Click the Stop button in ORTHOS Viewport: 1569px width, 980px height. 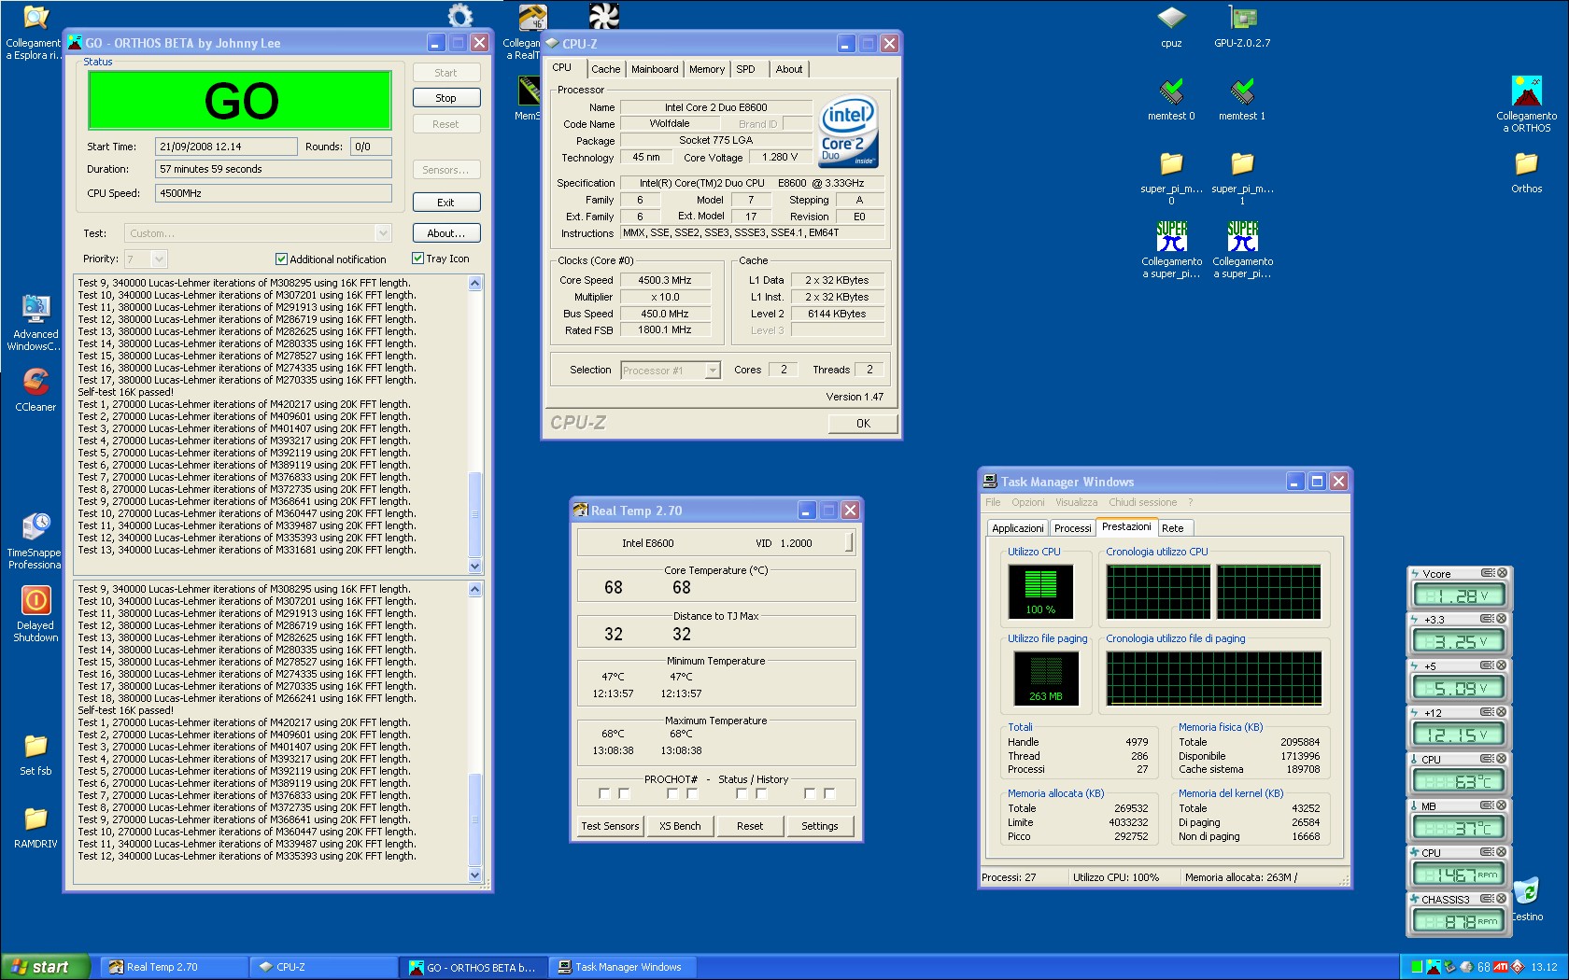coord(445,98)
